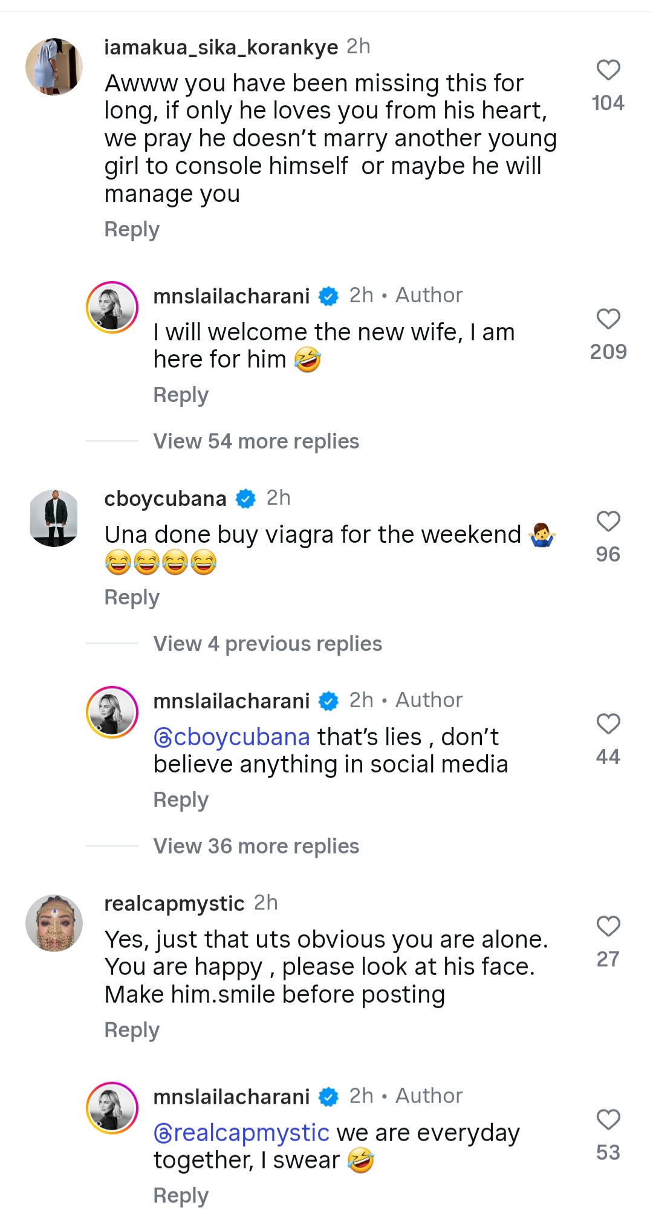
Task: Like the "we are everyday together" reply
Action: click(608, 1119)
